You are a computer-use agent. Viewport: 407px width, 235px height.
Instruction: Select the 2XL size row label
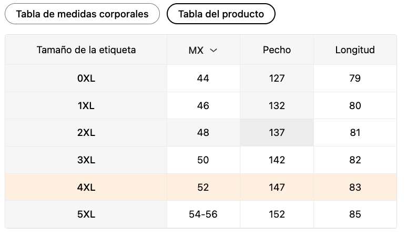click(86, 133)
